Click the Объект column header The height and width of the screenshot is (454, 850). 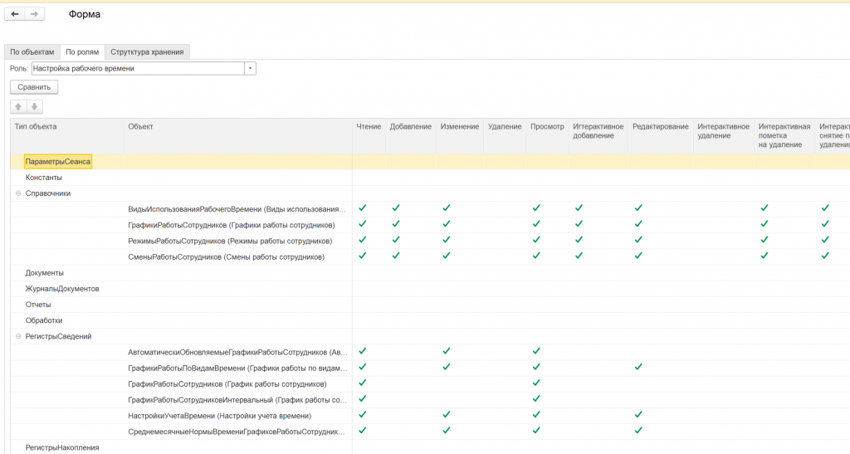[238, 136]
